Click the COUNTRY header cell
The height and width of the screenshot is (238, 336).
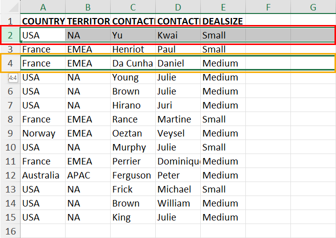pyautogui.click(x=43, y=21)
